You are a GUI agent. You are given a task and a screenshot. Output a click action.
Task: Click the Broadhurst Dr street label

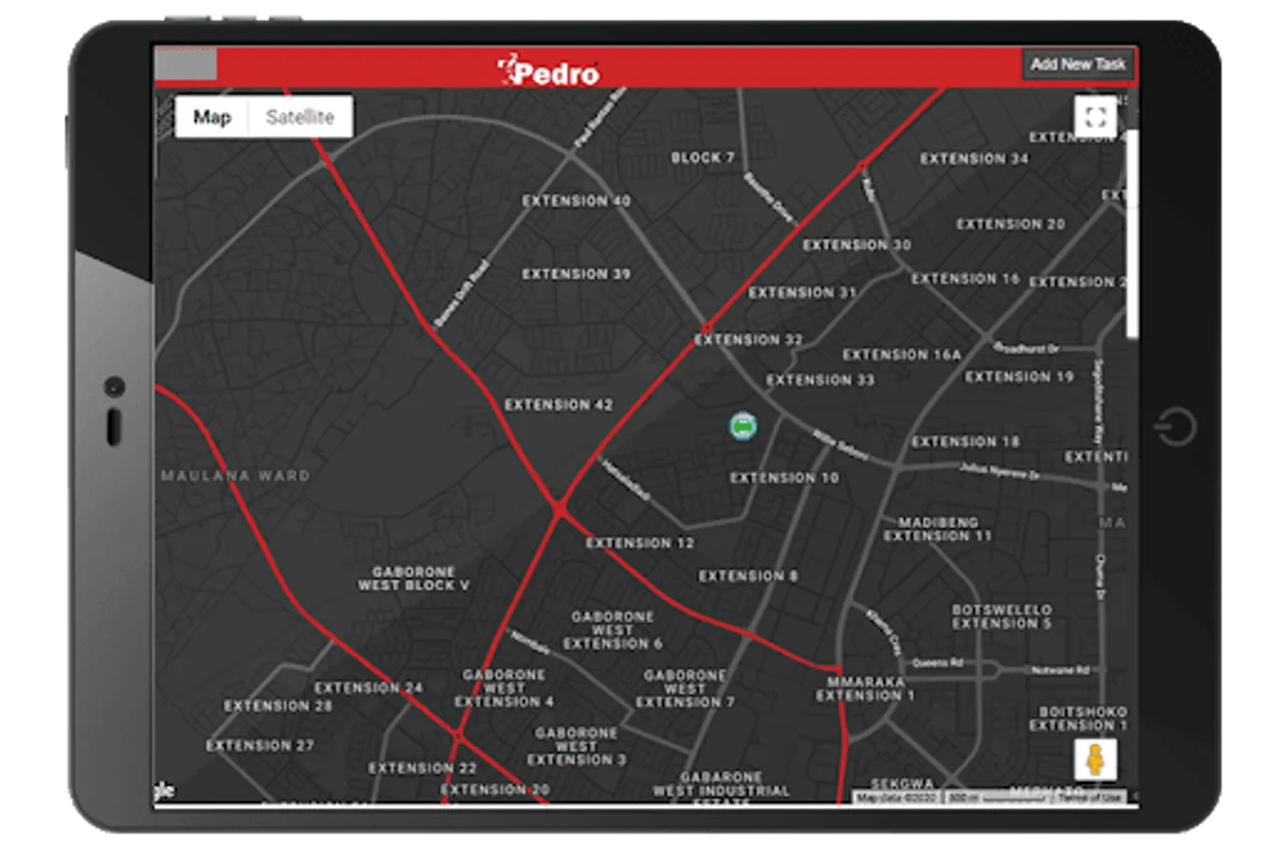pyautogui.click(x=1025, y=349)
